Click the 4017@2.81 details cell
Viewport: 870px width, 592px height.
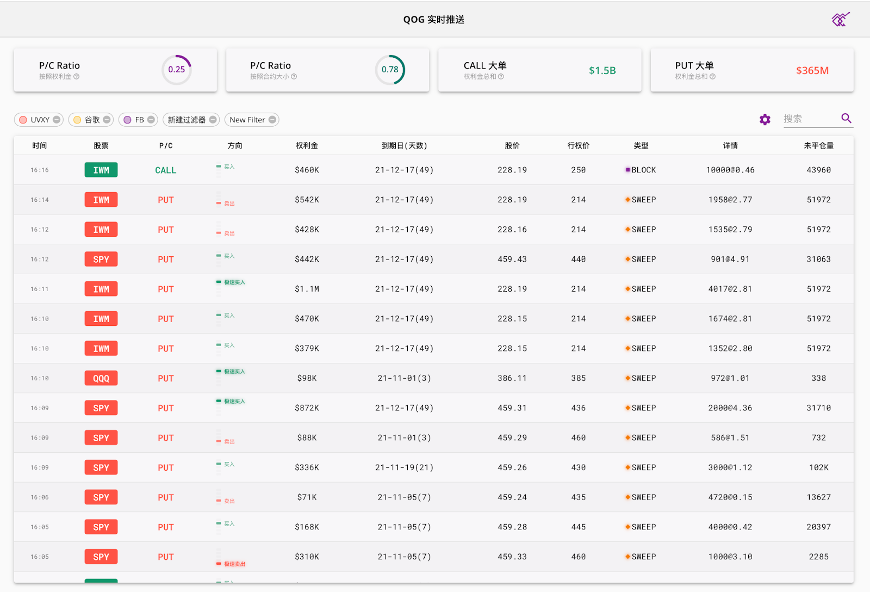pyautogui.click(x=730, y=289)
